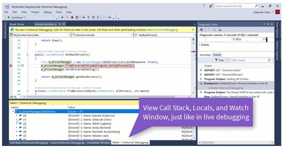Viewport: 284px width, 148px height.
Task: Open the Tools menu
Action: [59, 12]
